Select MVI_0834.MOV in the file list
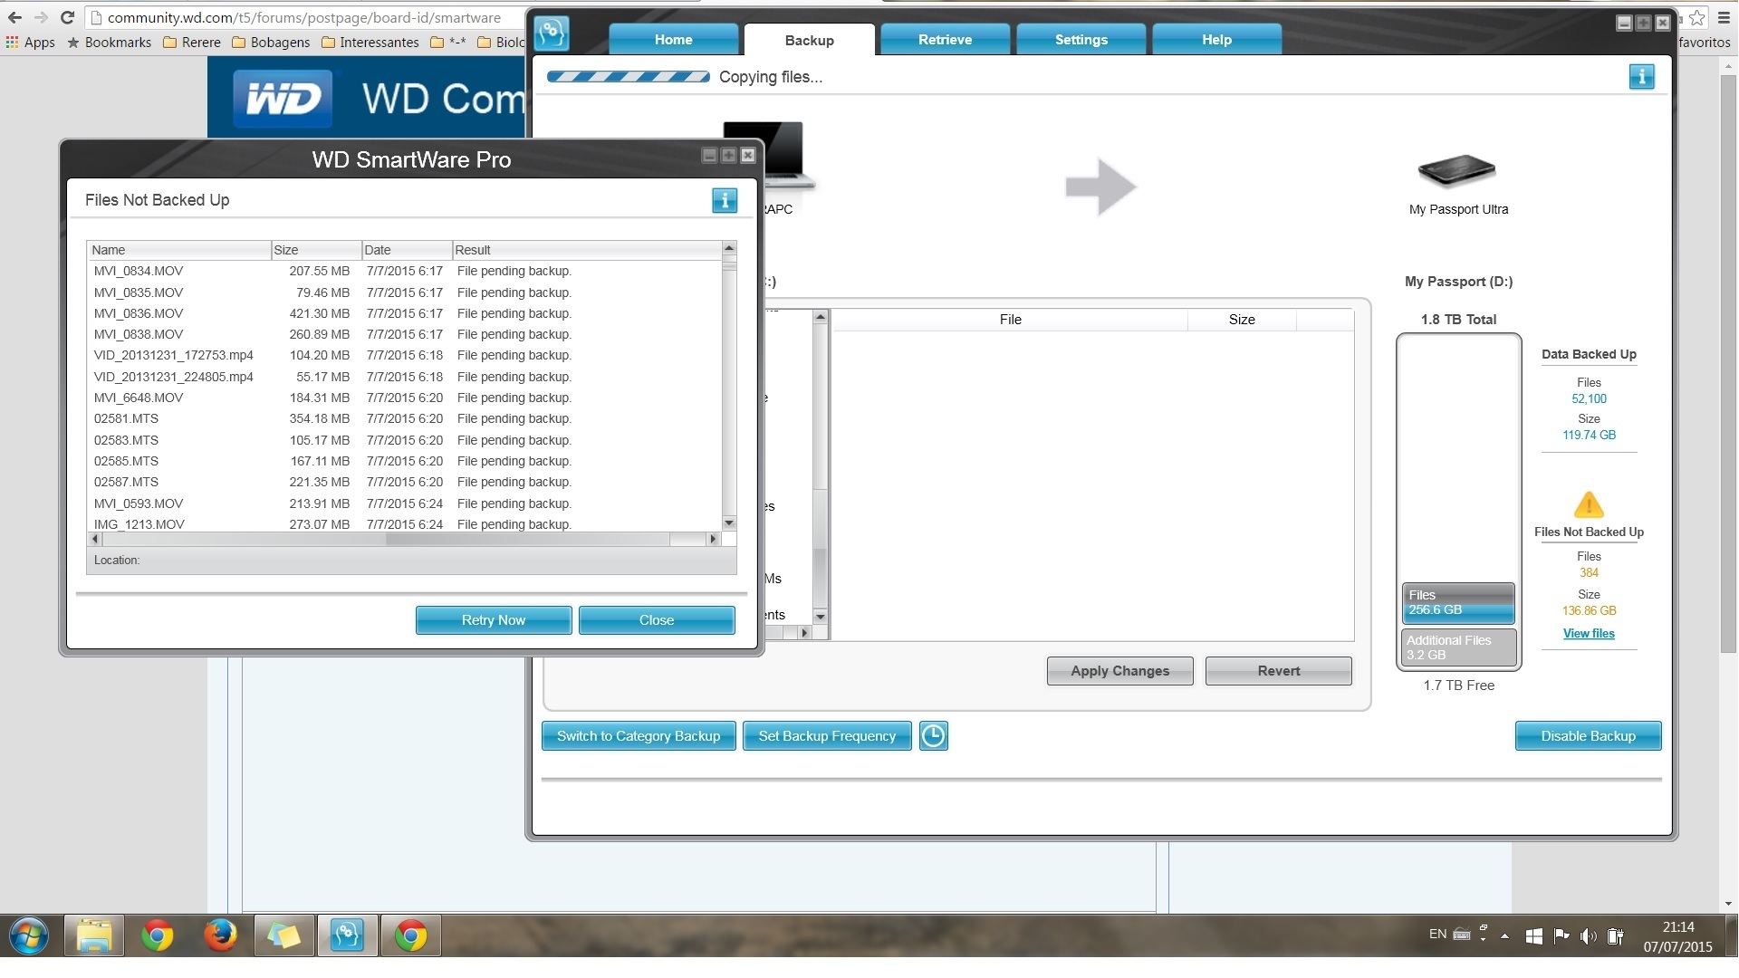The width and height of the screenshot is (1739, 978). pos(405,271)
